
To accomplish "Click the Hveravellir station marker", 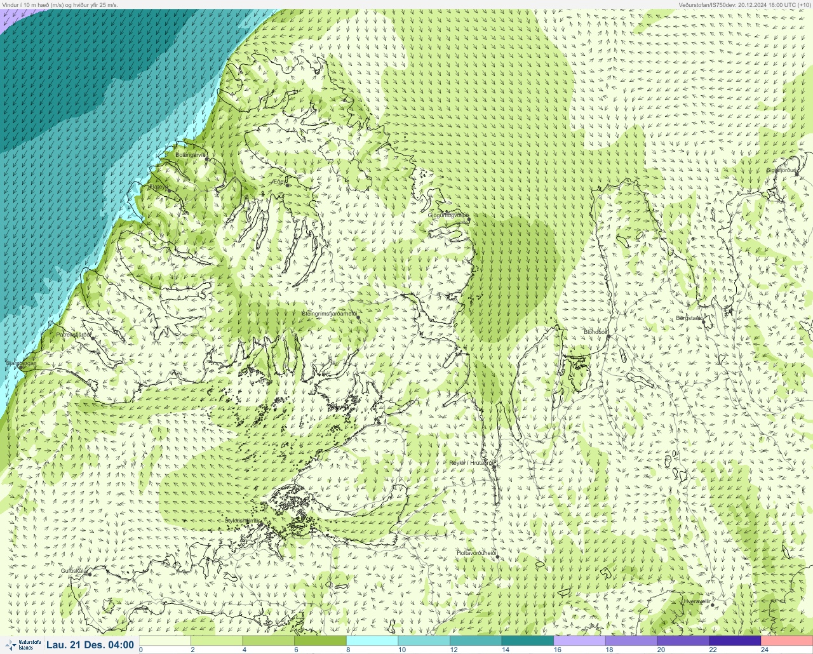I will 712,605.
